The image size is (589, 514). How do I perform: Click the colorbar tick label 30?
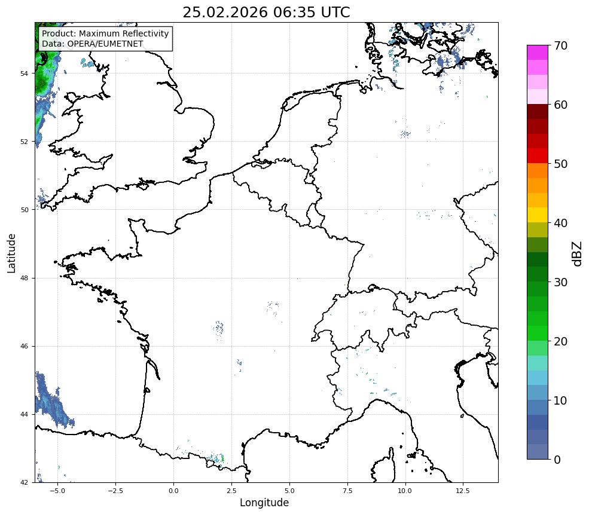tap(560, 282)
